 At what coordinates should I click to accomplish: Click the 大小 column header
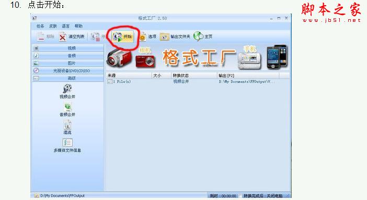(161, 76)
